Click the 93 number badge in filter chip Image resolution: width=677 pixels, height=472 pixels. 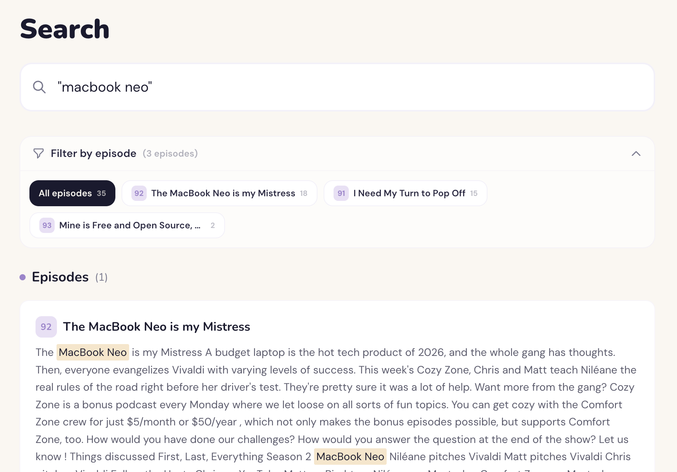pos(47,225)
